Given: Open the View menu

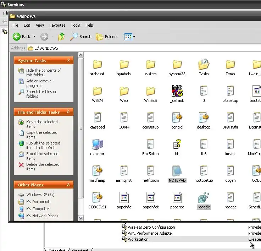Looking at the screenshot, I should tap(40, 25).
